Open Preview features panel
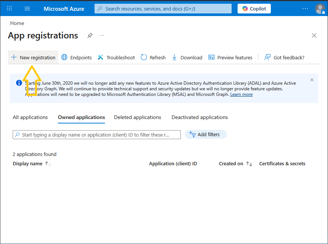328x244 pixels. point(230,57)
